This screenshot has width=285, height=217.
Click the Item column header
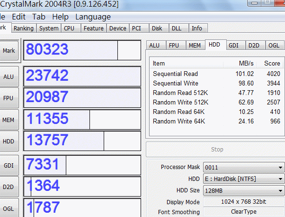point(187,63)
